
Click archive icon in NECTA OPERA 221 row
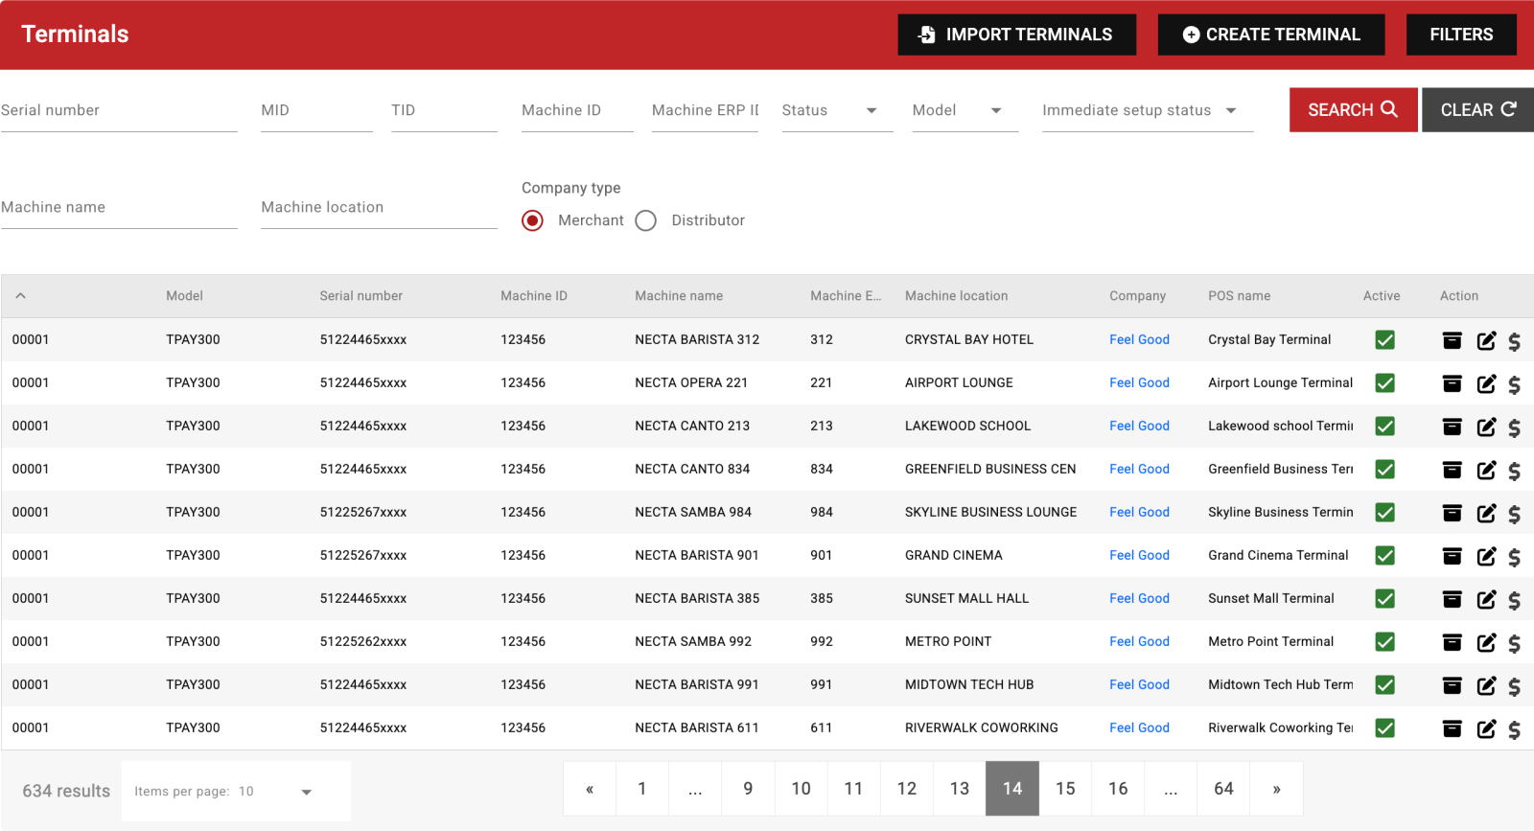click(x=1453, y=383)
